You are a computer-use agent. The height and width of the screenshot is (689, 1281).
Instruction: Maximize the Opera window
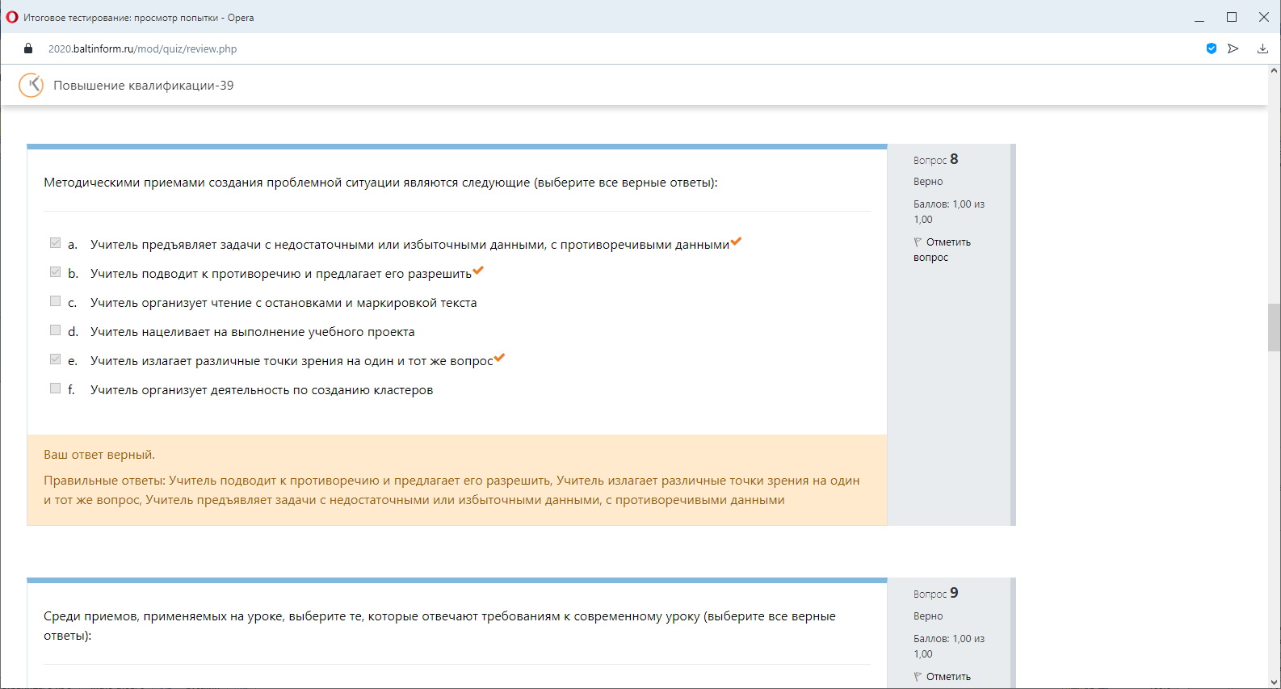pos(1232,17)
